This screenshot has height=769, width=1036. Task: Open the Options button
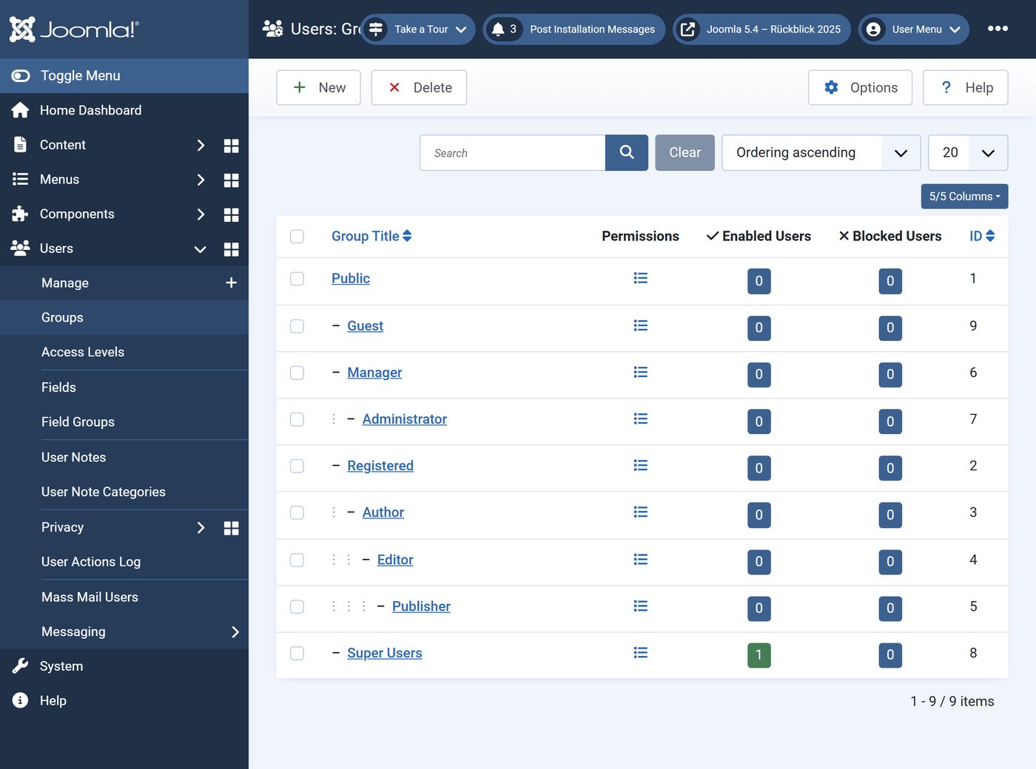(860, 87)
